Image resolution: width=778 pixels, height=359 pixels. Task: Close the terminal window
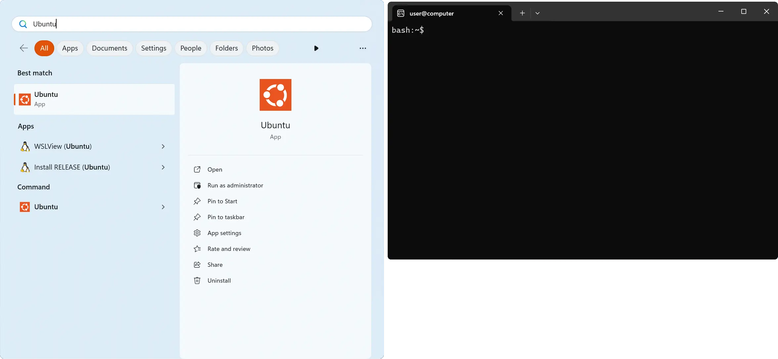[x=766, y=12]
